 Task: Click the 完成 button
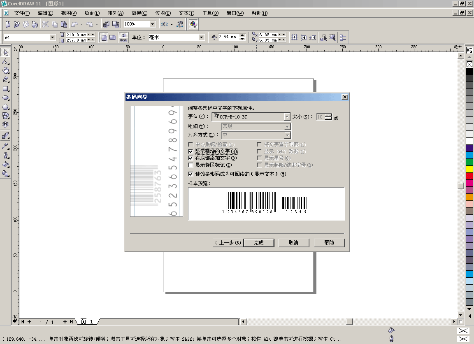point(259,243)
